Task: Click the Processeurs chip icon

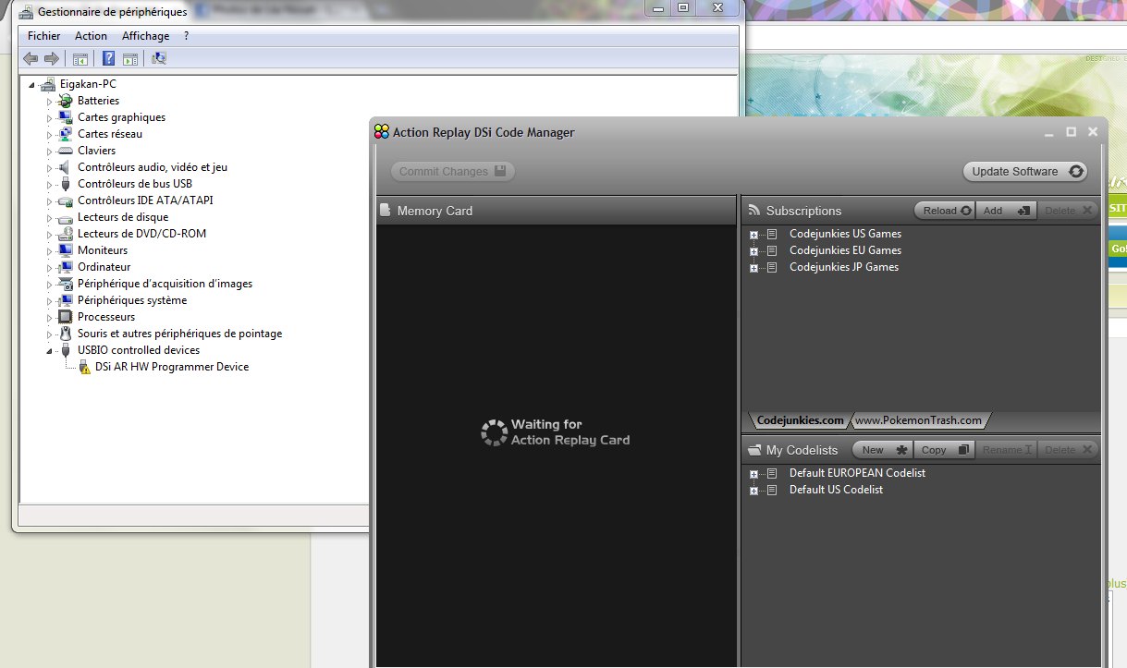Action: (x=65, y=317)
